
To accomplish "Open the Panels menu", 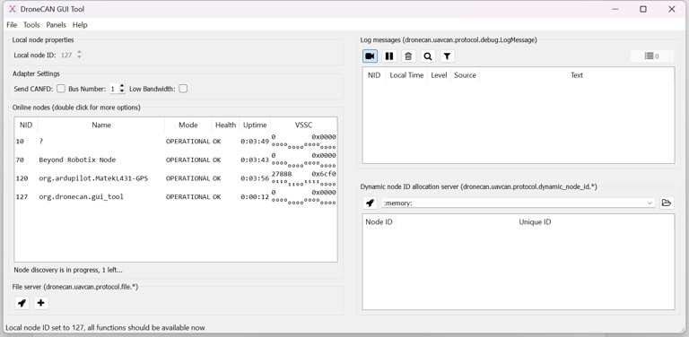I will coord(57,25).
